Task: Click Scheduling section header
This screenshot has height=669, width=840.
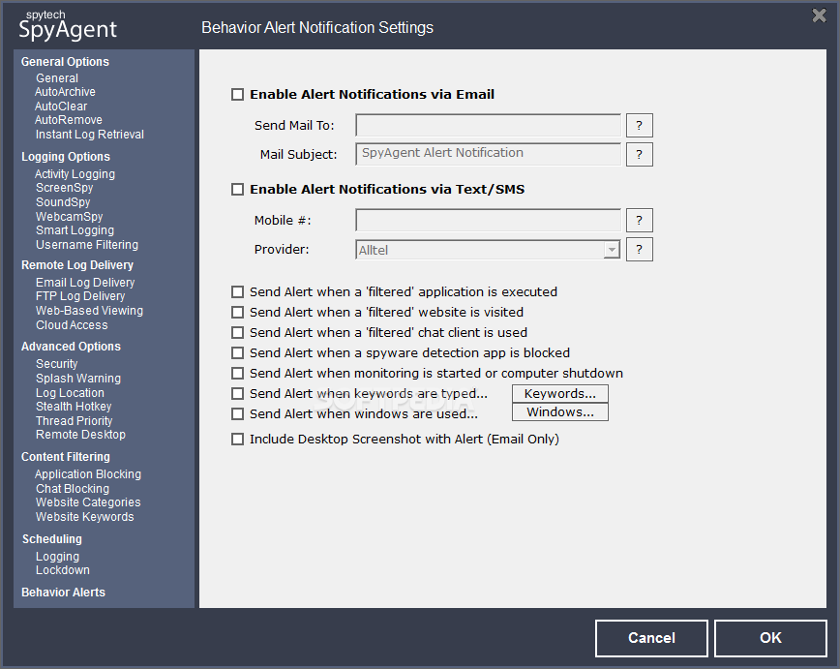Action: [x=52, y=539]
